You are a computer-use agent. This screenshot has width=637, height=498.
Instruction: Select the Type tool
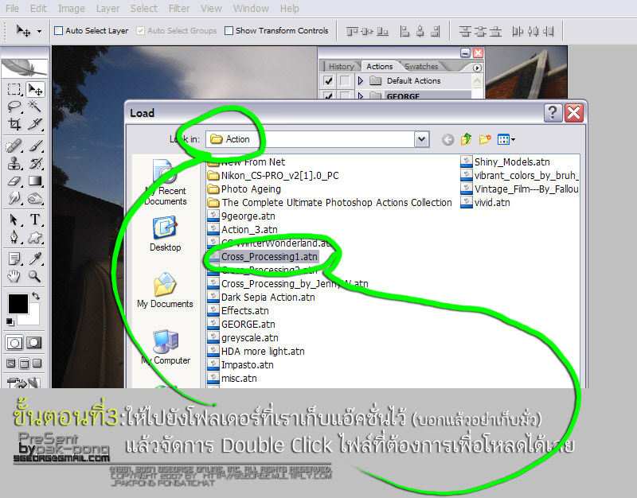tap(35, 220)
